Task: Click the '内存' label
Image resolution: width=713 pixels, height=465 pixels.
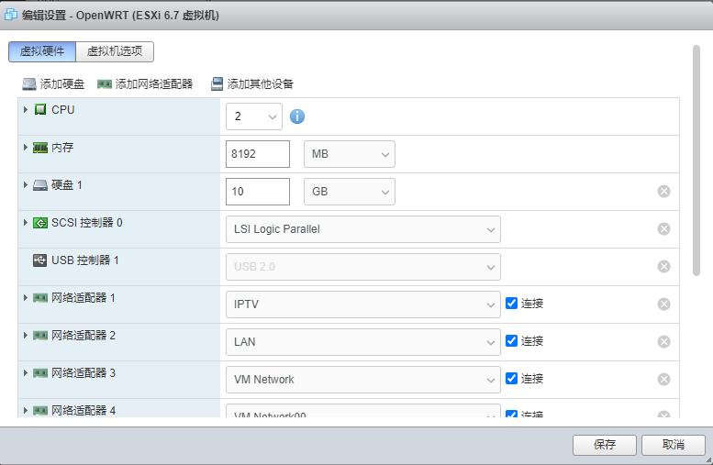Action: [62, 148]
